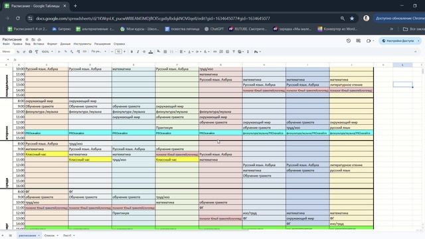Open the text color picker

click(151, 52)
